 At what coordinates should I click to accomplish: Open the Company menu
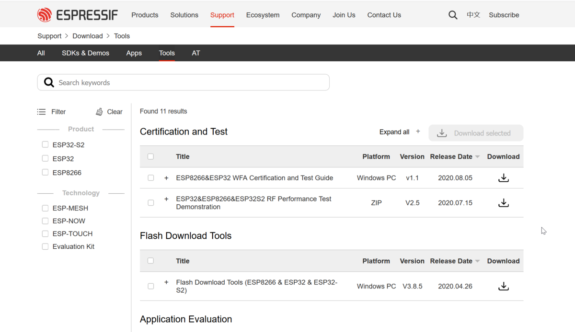(x=306, y=15)
